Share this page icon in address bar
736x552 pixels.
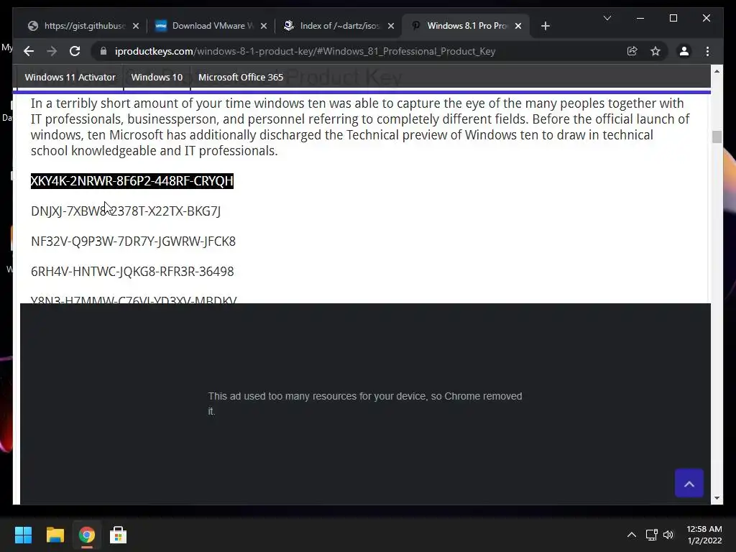pyautogui.click(x=632, y=51)
